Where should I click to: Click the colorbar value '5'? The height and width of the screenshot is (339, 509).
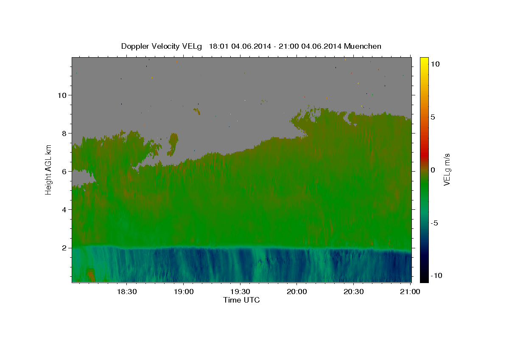click(x=433, y=117)
